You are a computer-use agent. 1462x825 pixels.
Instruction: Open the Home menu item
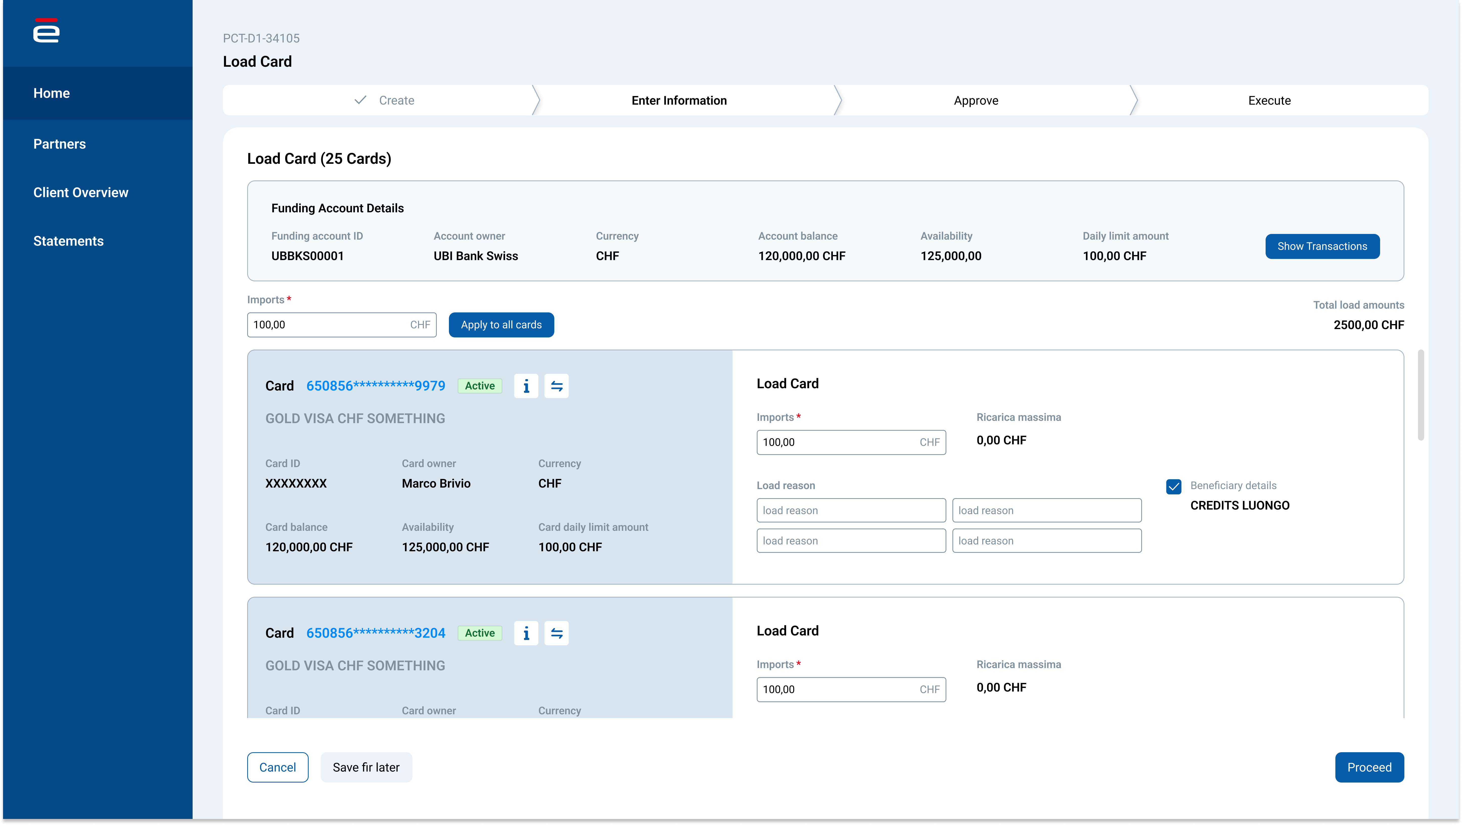click(98, 93)
